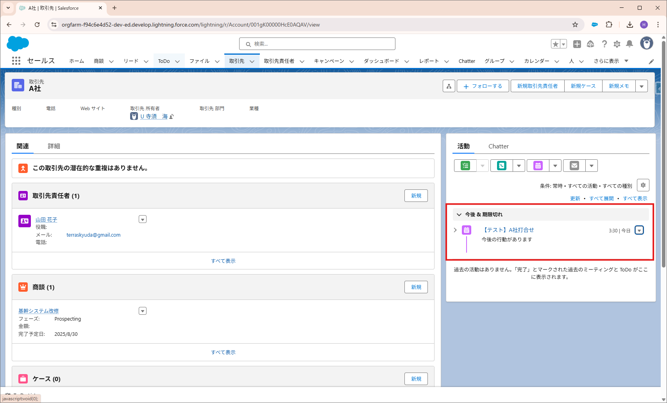667x403 pixels.
Task: Open the Setup gear icon
Action: [617, 44]
